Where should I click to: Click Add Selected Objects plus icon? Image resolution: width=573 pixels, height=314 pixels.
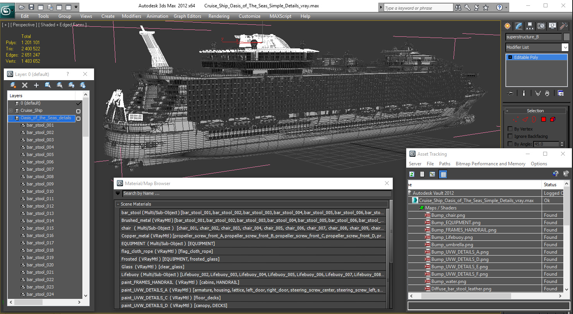coord(36,85)
